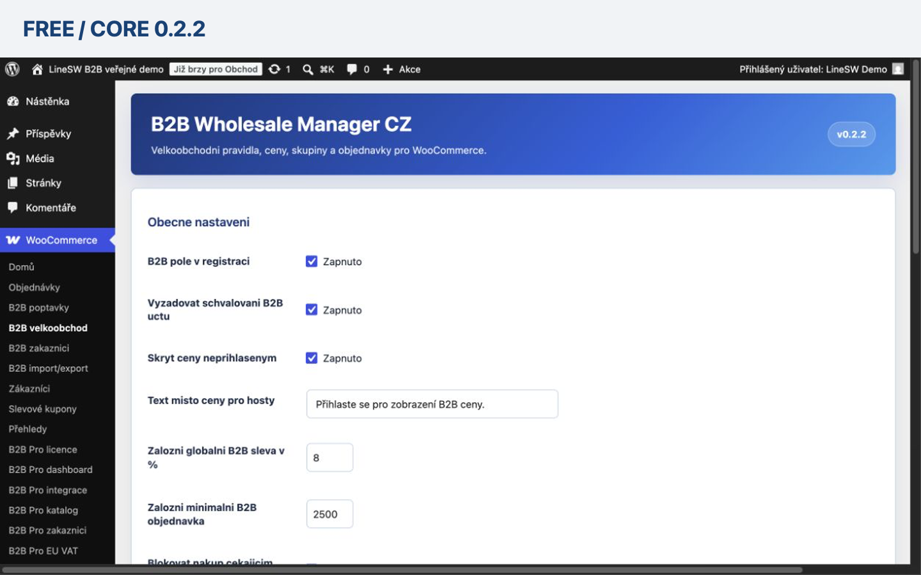Click the home icon beside LineSW B2B
The image size is (921, 575).
(37, 69)
